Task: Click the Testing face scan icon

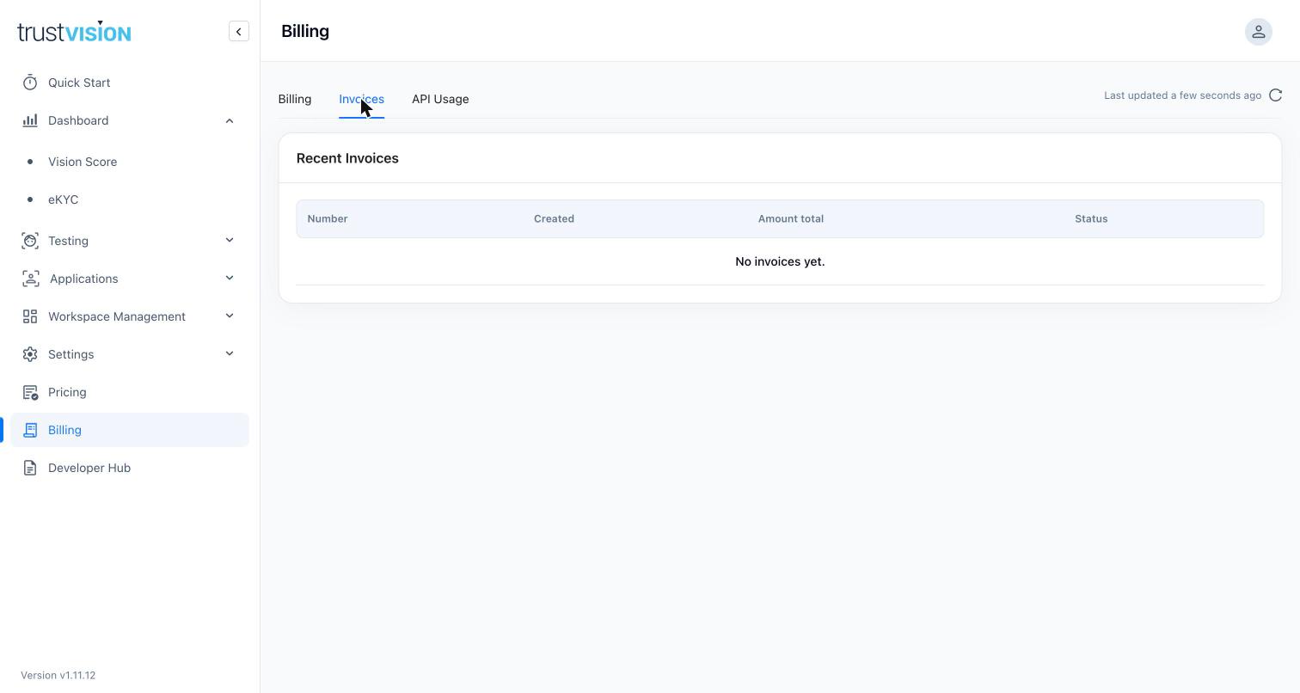Action: (30, 241)
